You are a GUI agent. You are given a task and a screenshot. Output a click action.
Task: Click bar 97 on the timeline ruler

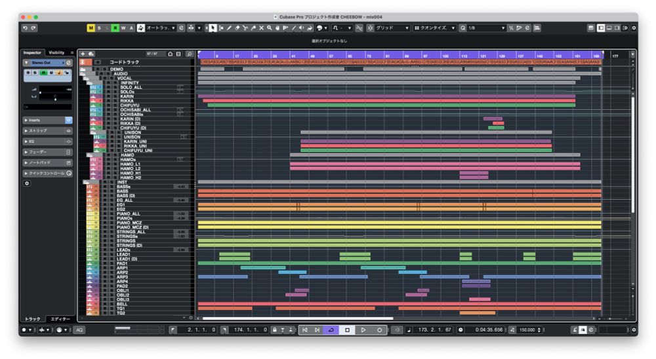(x=426, y=56)
